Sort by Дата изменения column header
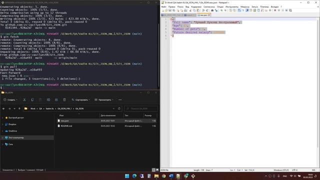 [x=108, y=115]
